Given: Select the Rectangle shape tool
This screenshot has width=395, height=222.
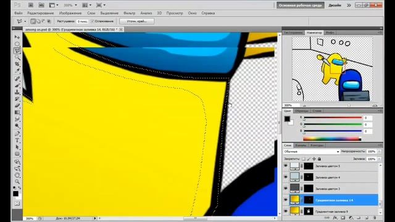Looking at the screenshot, I should pyautogui.click(x=17, y=154).
